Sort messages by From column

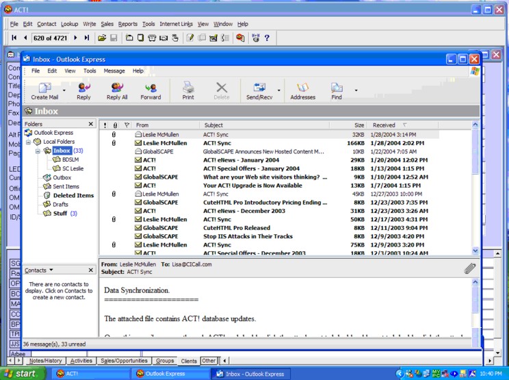click(x=166, y=125)
